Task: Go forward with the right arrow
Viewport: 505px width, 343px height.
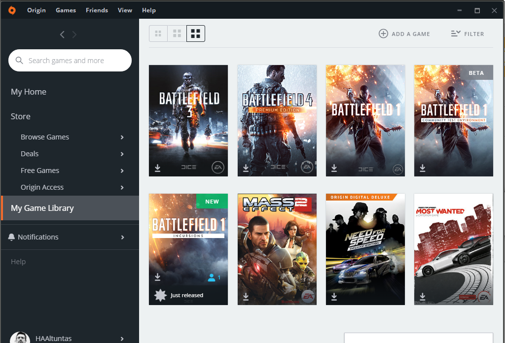Action: pos(74,34)
